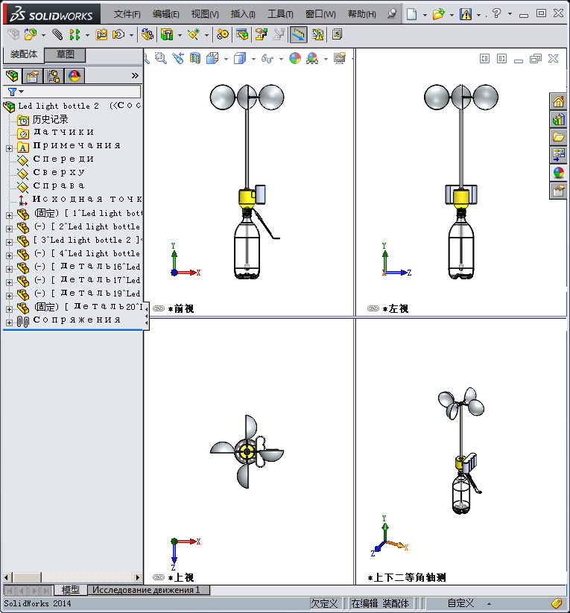
Task: Expand more manager tabs with chevron arrows
Action: tap(135, 75)
